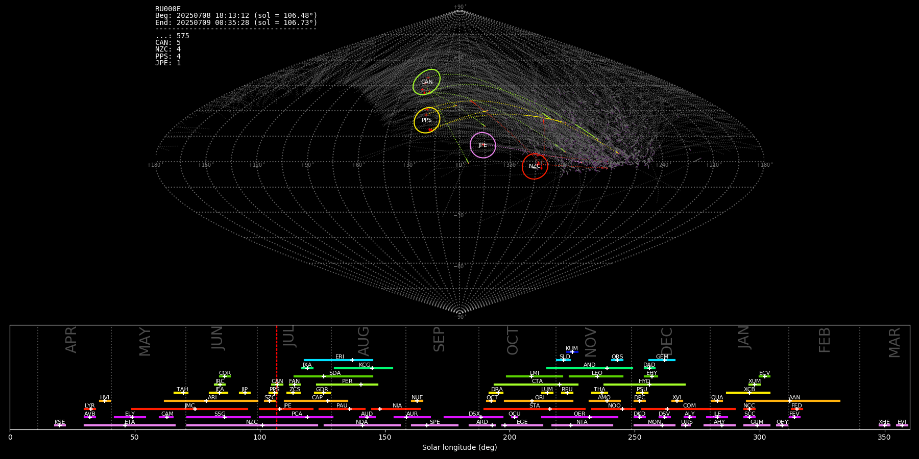The height and width of the screenshot is (459, 919).
Task: Click the station ID text RU000E
Action: pos(168,9)
